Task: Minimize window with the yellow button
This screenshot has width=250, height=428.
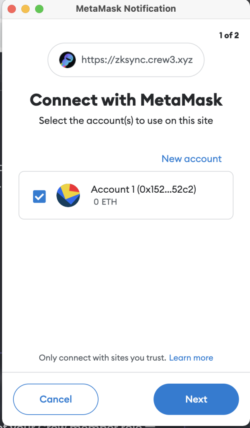Action: click(26, 9)
